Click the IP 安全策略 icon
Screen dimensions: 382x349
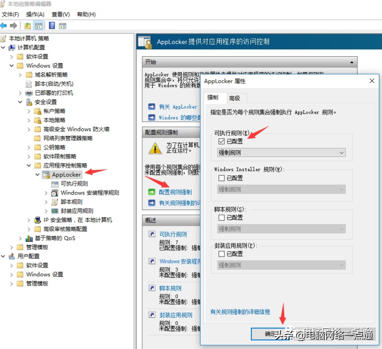tap(38, 220)
